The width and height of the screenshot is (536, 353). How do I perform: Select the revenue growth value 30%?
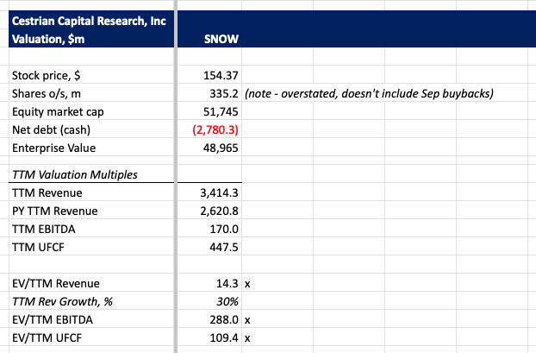(227, 301)
